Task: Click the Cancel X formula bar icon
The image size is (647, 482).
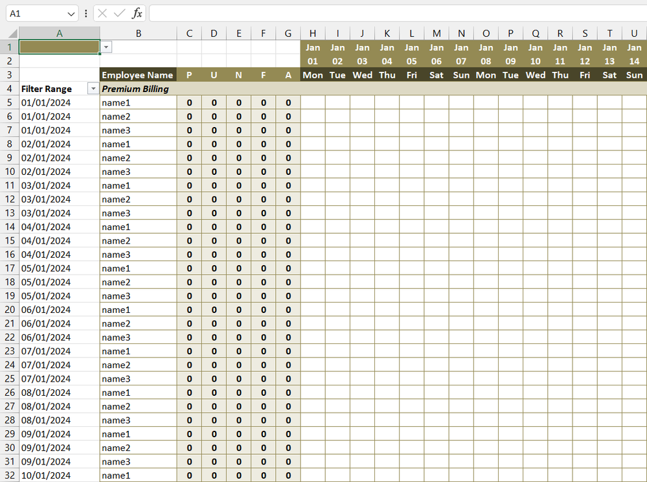Action: tap(102, 14)
